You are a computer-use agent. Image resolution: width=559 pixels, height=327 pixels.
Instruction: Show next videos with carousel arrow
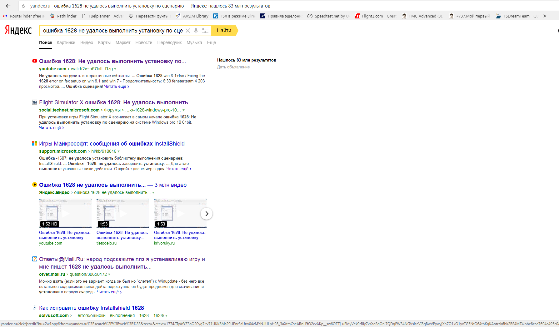click(x=207, y=214)
